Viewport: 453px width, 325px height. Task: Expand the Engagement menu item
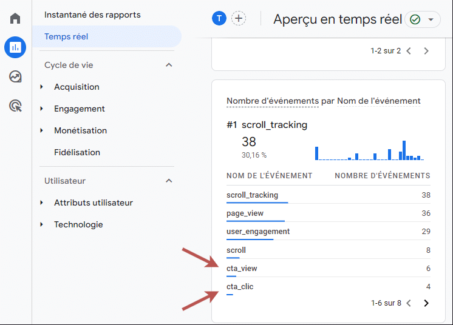pos(79,109)
